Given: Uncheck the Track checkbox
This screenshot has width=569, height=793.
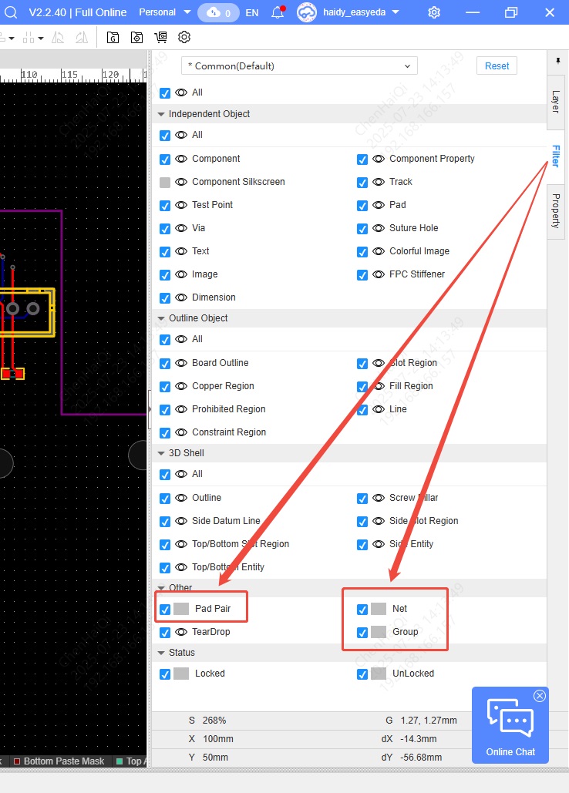Looking at the screenshot, I should pos(362,183).
